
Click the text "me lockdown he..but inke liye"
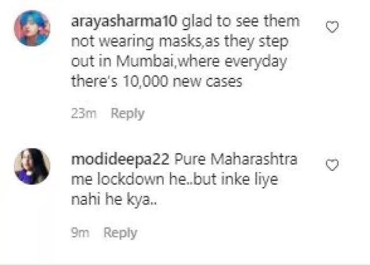click(175, 179)
